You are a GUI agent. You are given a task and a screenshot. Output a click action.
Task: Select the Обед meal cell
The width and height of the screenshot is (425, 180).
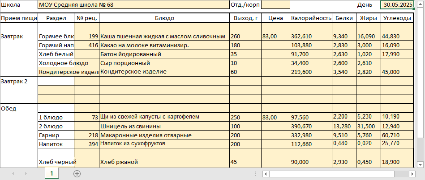point(19,109)
